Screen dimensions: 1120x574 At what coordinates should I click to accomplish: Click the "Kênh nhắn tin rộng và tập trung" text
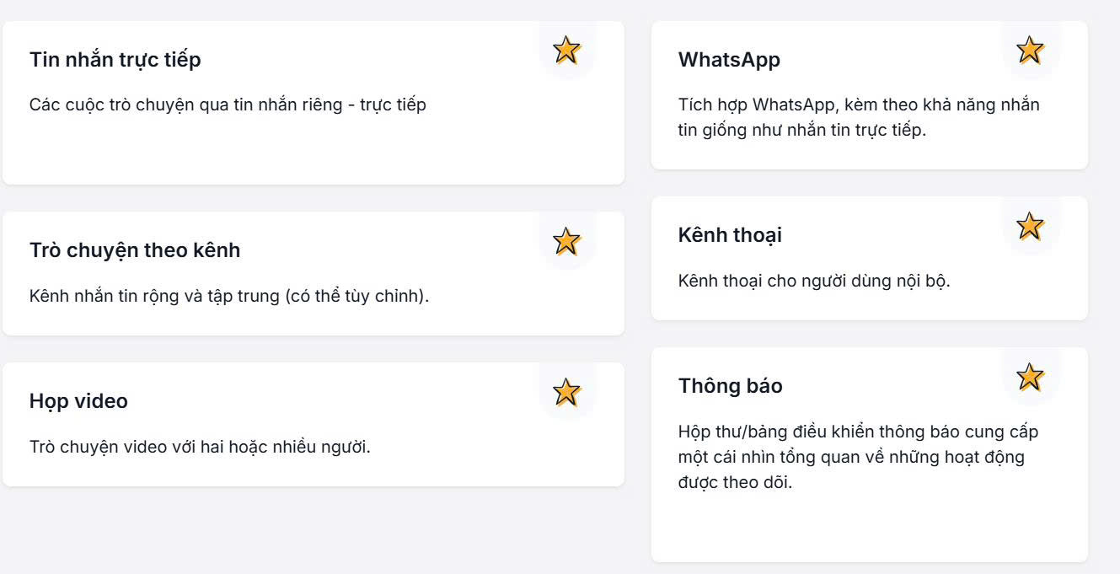click(x=229, y=297)
